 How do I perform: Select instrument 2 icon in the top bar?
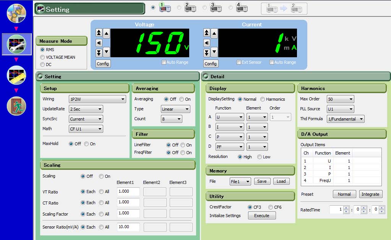[x=190, y=8]
